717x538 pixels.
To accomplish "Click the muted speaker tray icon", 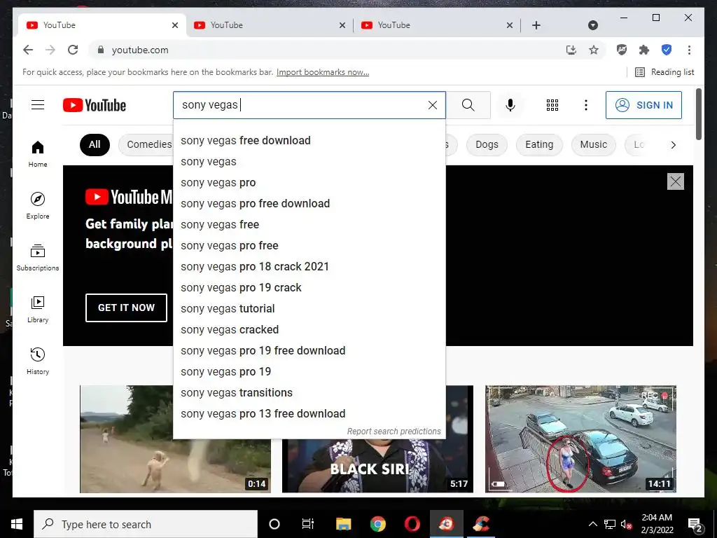I will (x=627, y=525).
